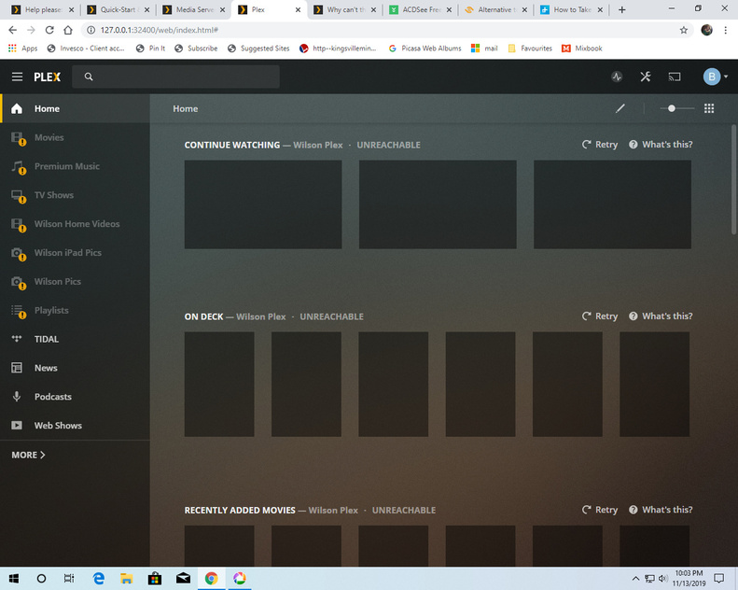Open the Apps bookmark
738x590 pixels.
(23, 48)
